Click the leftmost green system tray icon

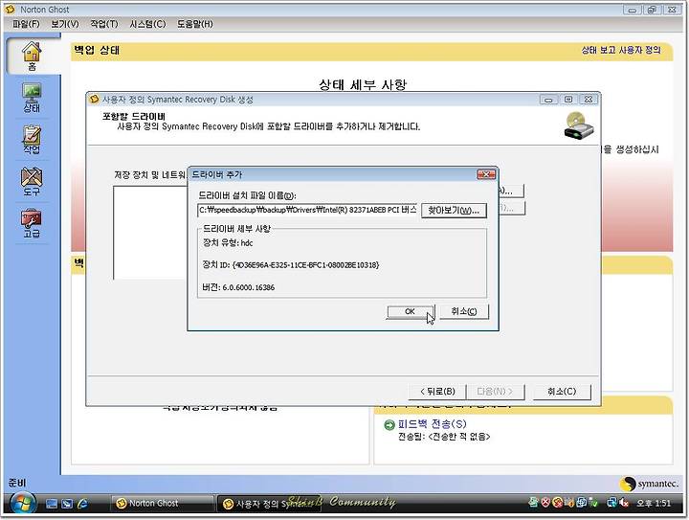[x=533, y=502]
